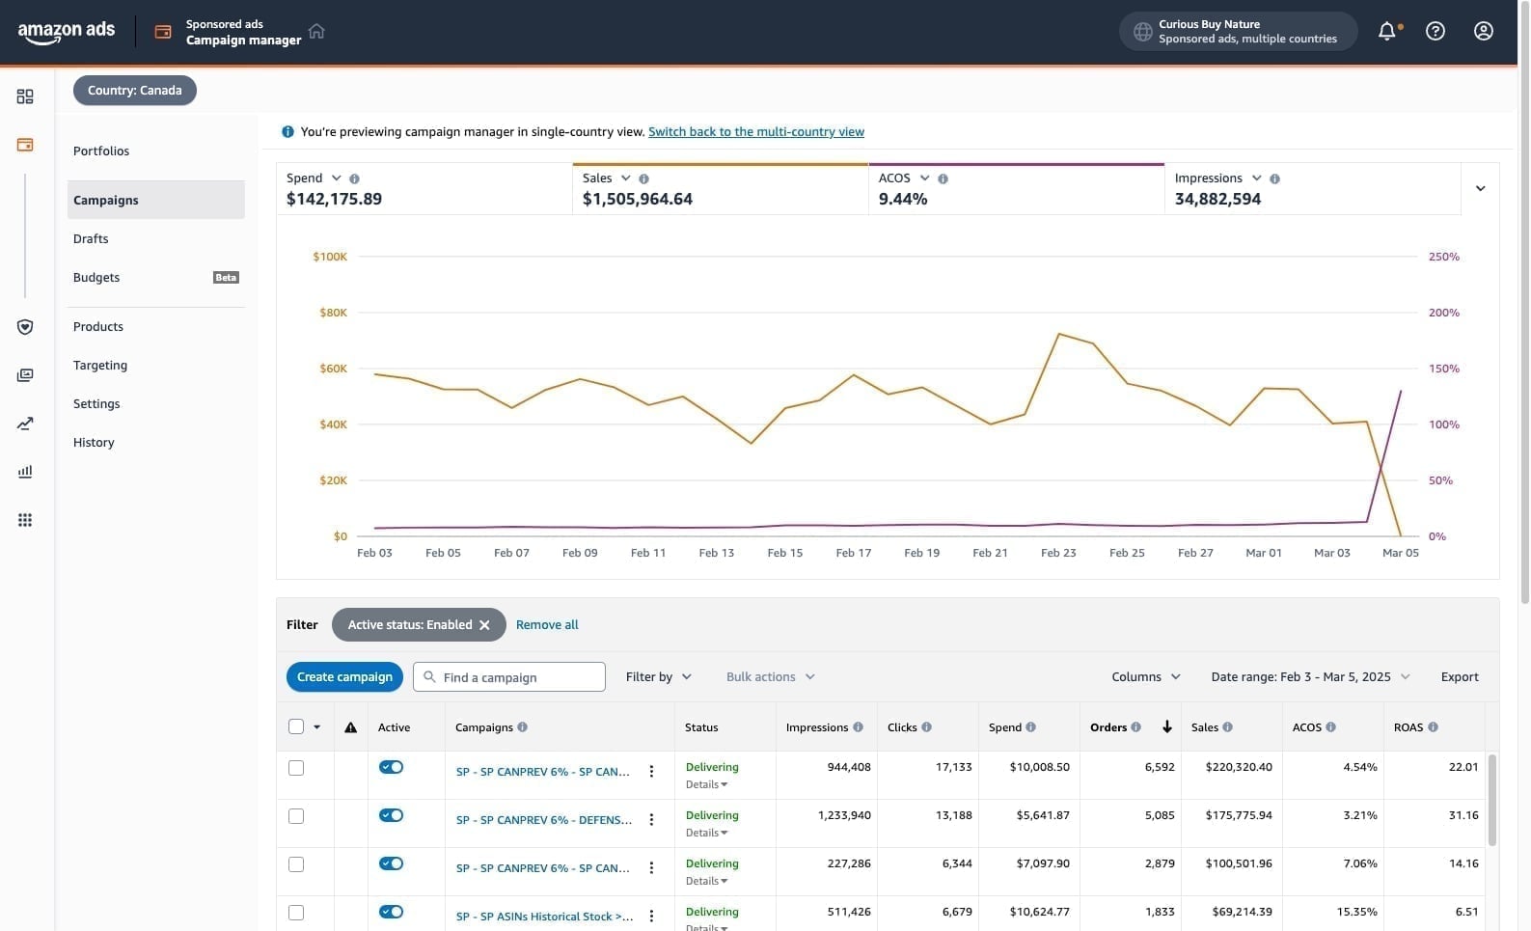
Task: Open the Bulk actions dropdown
Action: pyautogui.click(x=771, y=677)
